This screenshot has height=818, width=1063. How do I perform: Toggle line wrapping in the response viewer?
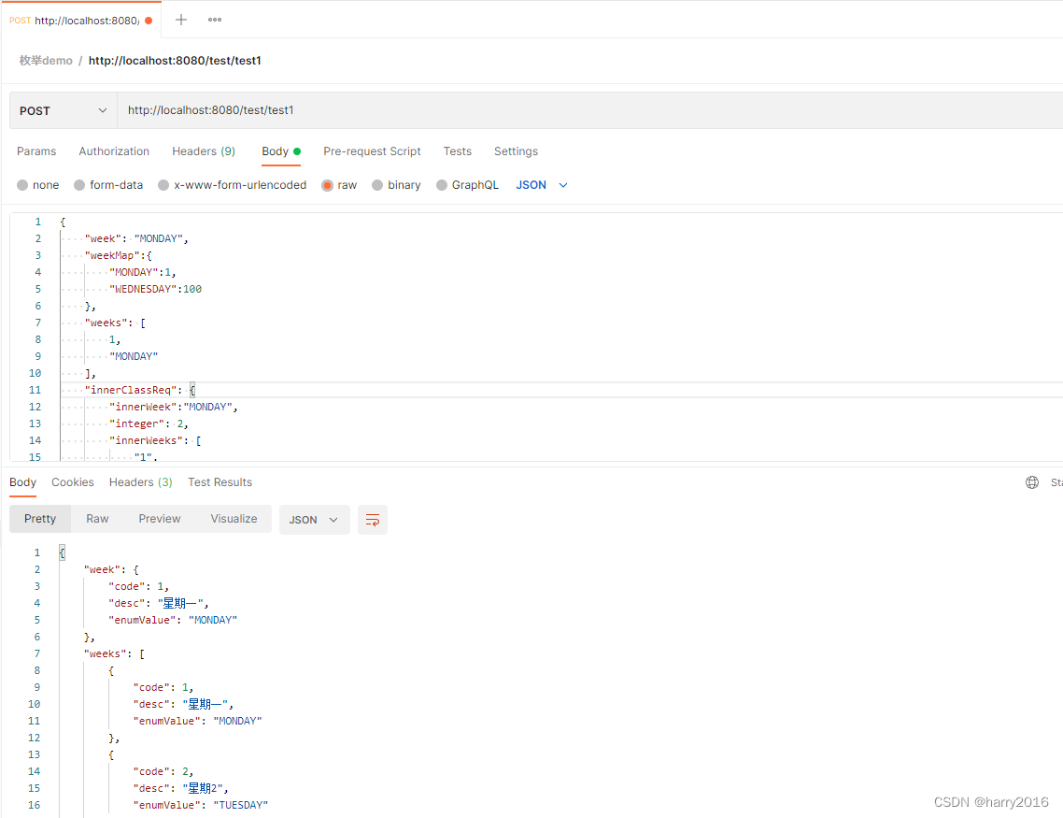pos(372,519)
